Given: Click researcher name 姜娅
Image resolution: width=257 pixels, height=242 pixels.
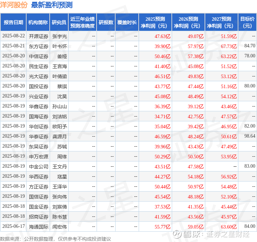Looking at the screenshot, I should [62, 56].
